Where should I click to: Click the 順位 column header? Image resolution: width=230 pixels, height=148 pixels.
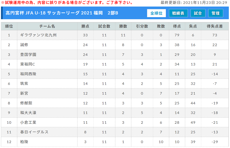[9, 26]
